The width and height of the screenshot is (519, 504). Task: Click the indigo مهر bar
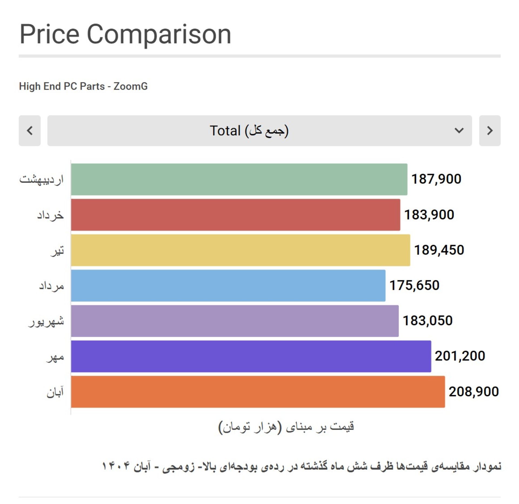coord(249,357)
